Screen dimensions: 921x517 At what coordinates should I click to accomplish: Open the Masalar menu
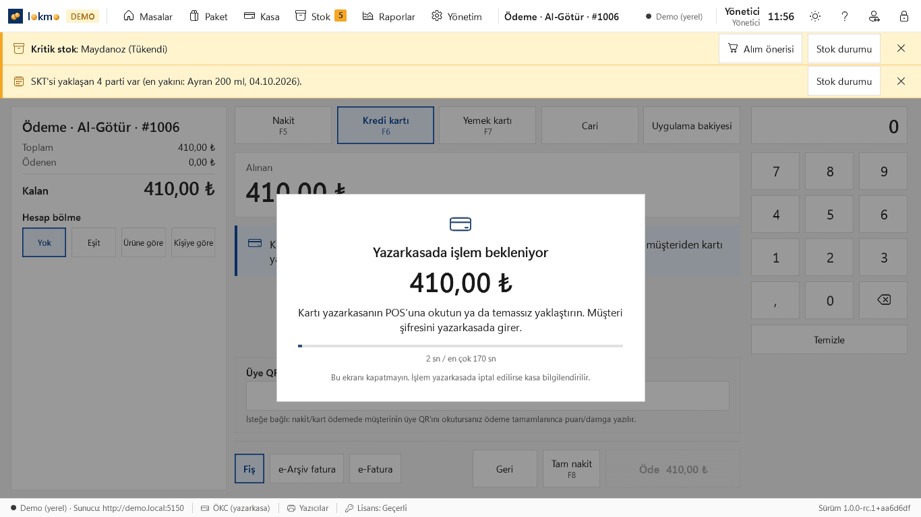(x=148, y=16)
